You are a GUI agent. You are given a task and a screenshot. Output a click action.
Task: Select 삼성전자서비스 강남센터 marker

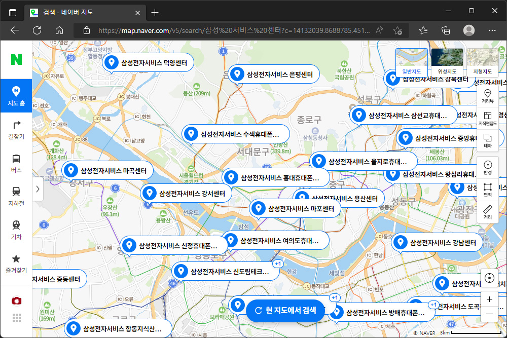pyautogui.click(x=437, y=242)
